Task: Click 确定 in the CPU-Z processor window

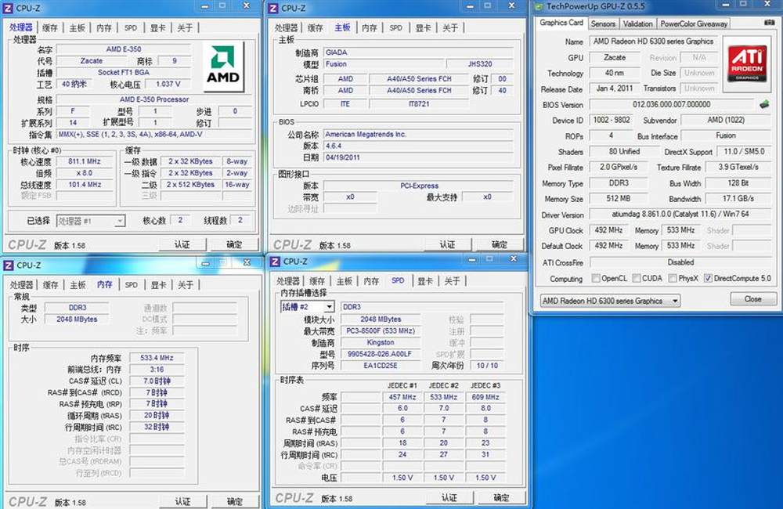Action: (233, 245)
